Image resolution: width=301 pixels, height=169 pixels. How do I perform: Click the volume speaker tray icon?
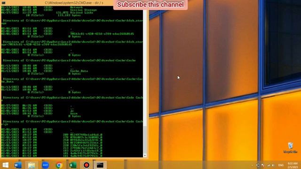pos(273,165)
